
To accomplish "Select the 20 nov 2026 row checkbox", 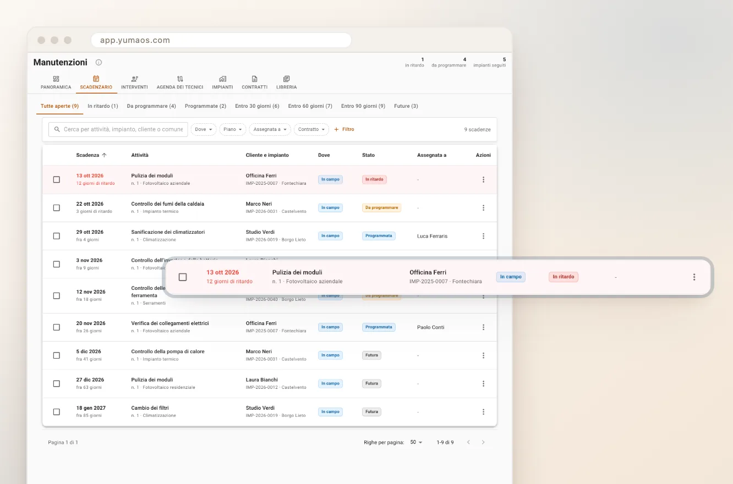I will point(56,327).
